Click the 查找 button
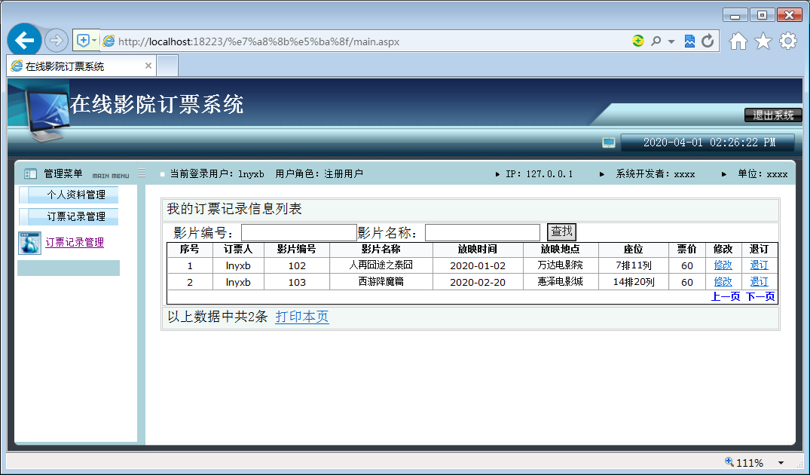Image resolution: width=810 pixels, height=475 pixels. (561, 231)
